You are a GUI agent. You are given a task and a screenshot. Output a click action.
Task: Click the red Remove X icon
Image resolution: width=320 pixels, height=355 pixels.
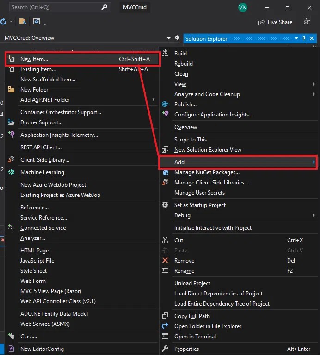165,260
